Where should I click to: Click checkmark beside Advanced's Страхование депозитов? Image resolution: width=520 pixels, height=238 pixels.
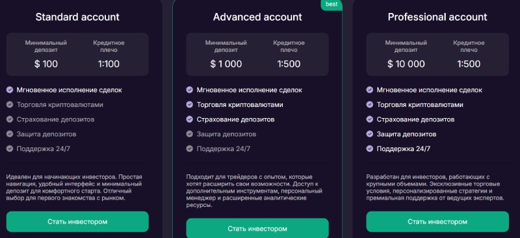(x=189, y=119)
